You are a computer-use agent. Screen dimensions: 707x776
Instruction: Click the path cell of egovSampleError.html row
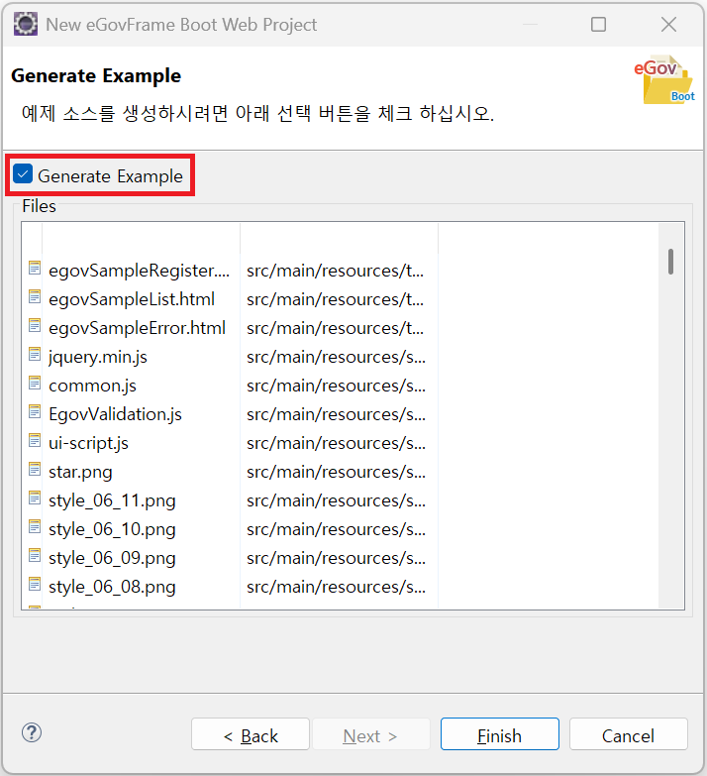click(336, 328)
